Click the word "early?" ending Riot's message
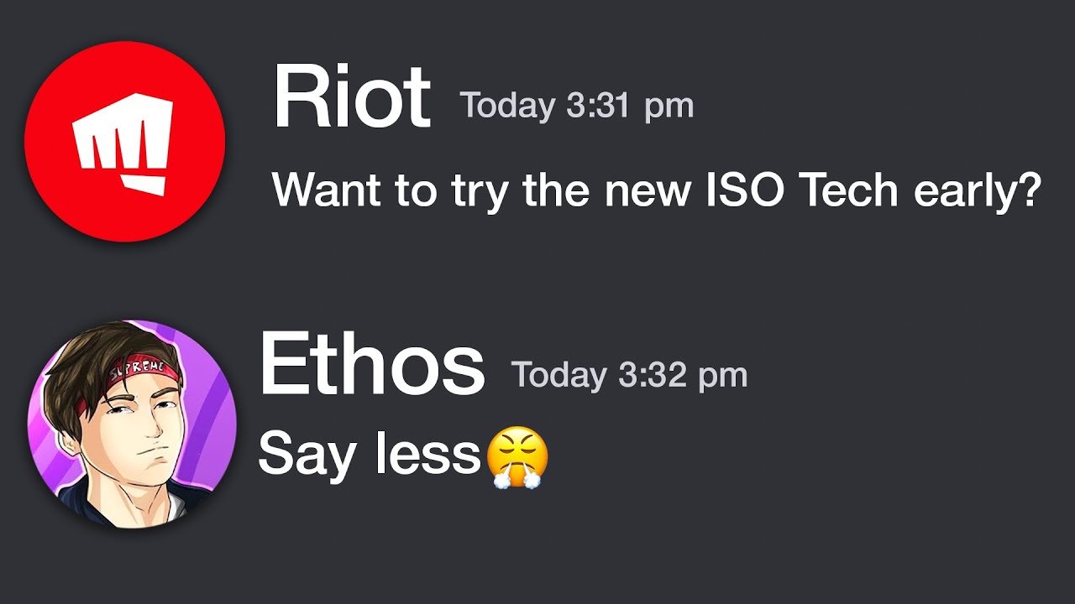This screenshot has height=604, width=1075. coord(978,193)
